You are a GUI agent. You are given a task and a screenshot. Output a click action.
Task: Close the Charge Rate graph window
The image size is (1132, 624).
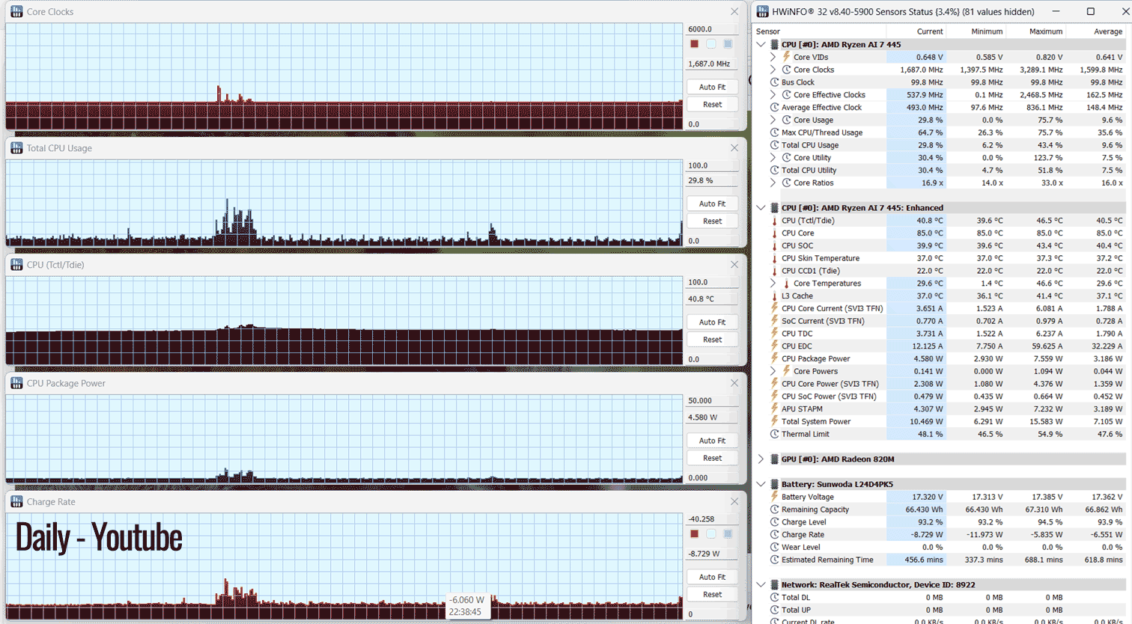734,502
